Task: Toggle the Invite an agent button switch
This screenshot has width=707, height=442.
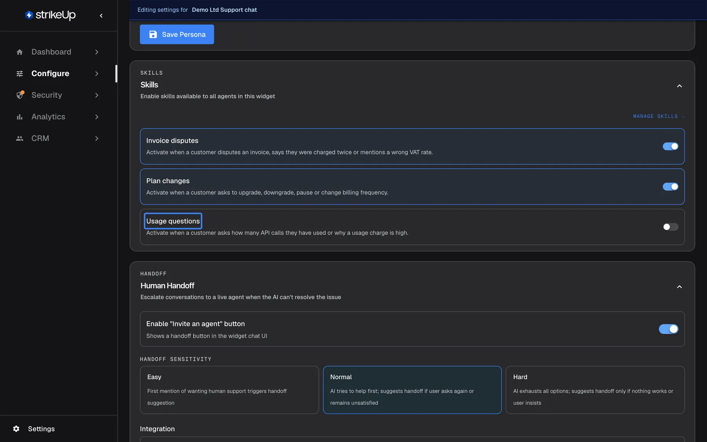Action: click(x=669, y=329)
